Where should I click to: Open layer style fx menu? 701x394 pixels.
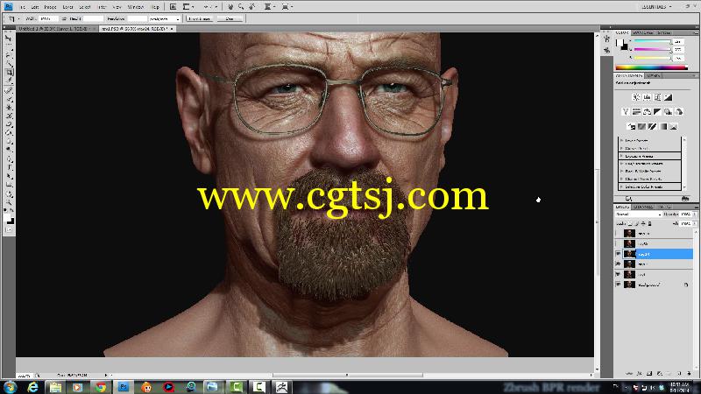click(640, 374)
